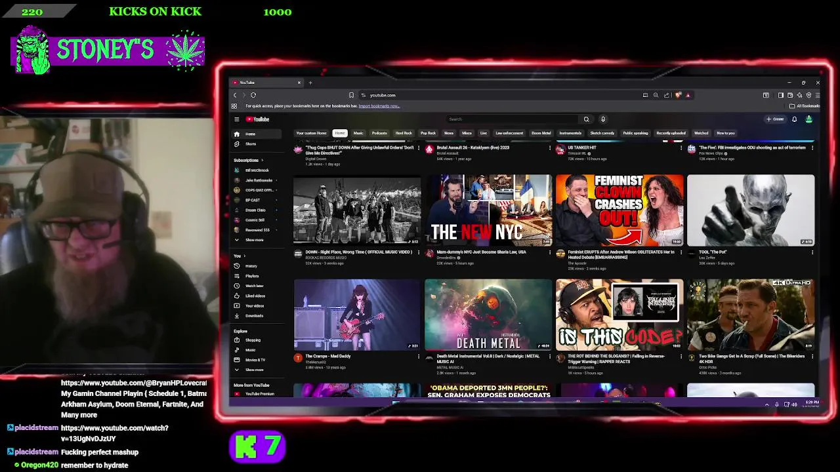Viewport: 840px width, 472px height.
Task: Open Jake Rattlesnake subscription channel
Action: 257,180
